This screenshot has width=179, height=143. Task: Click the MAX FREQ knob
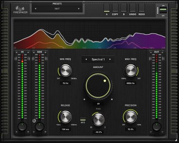pyautogui.click(x=131, y=70)
